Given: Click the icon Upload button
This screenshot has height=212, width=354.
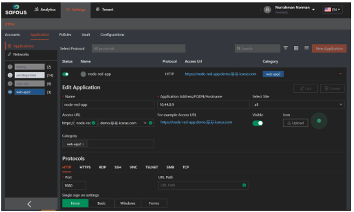Looking at the screenshot, I should [x=295, y=123].
